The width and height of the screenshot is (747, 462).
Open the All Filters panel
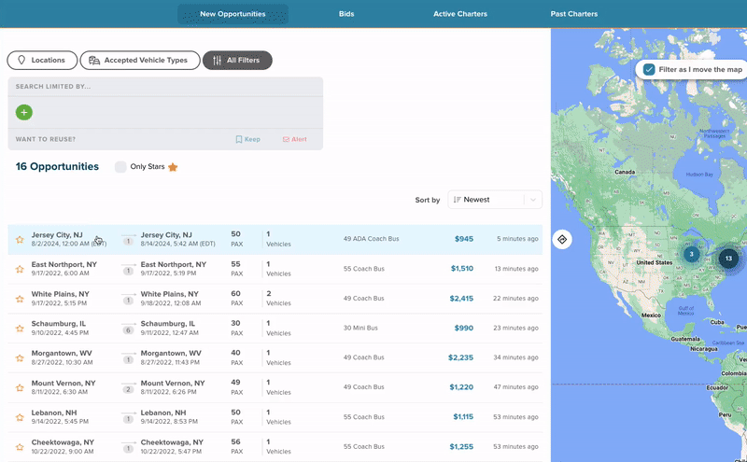tap(237, 61)
